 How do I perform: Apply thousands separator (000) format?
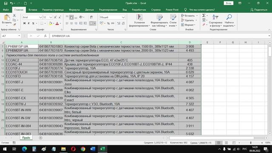point(113,23)
